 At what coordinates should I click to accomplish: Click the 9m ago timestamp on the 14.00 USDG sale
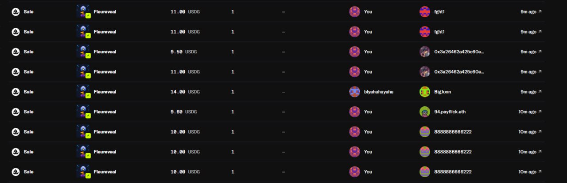528,92
